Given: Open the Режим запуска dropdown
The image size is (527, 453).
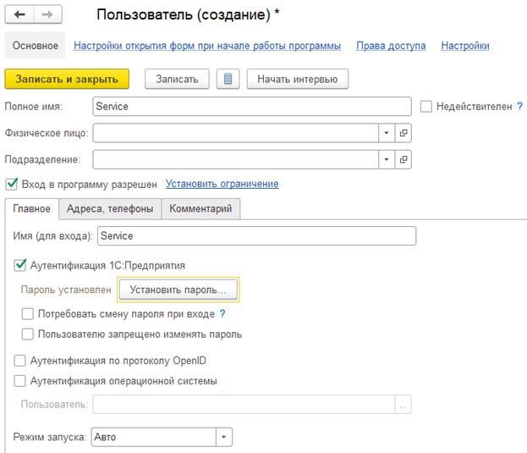Looking at the screenshot, I should point(223,438).
